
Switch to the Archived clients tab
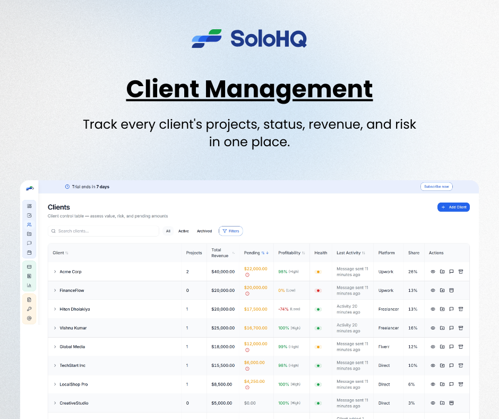(204, 231)
